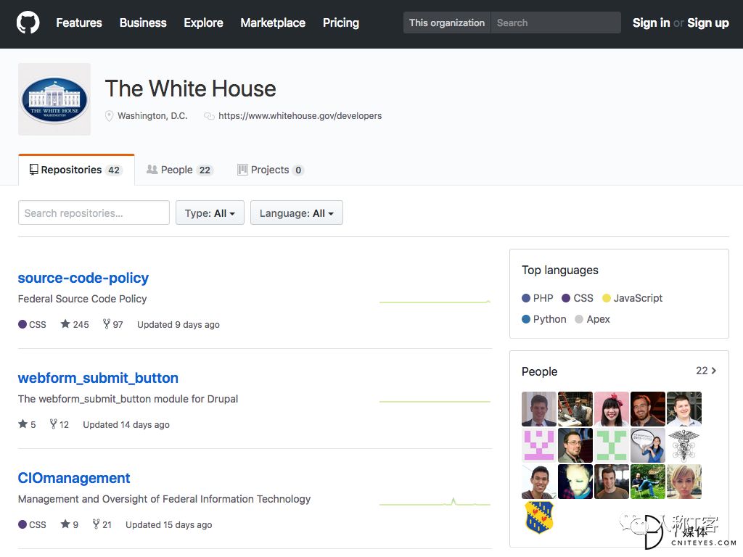Click the Sign in link

[651, 22]
